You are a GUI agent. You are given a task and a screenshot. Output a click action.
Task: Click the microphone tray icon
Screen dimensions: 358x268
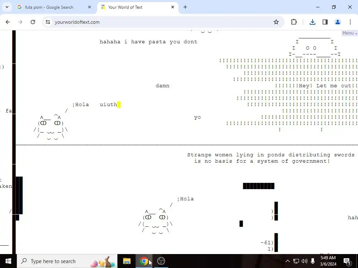(313, 261)
